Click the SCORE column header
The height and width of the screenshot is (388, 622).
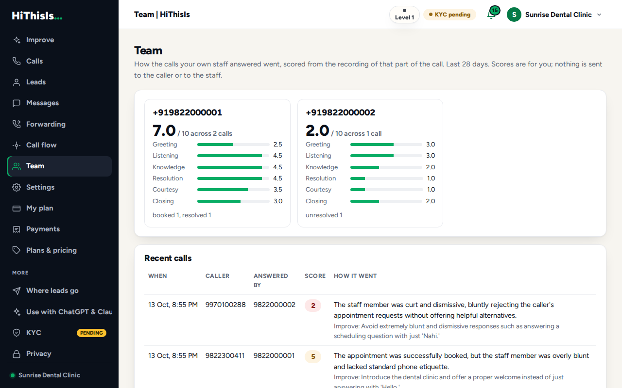(x=315, y=276)
